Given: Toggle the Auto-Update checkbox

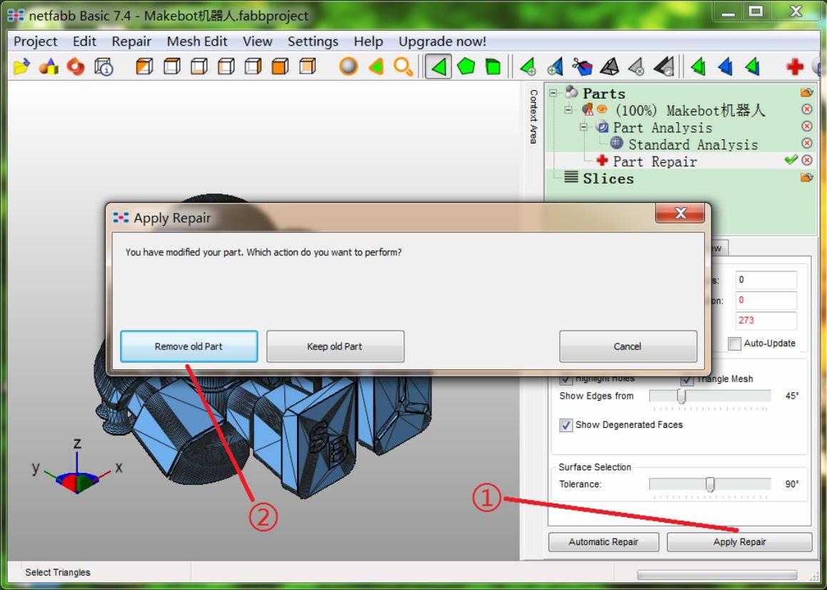Looking at the screenshot, I should (734, 344).
